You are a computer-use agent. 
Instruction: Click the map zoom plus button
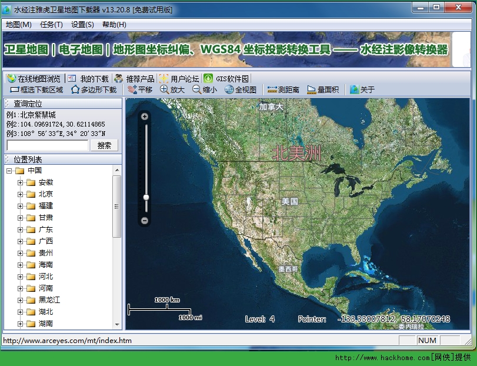coord(145,117)
